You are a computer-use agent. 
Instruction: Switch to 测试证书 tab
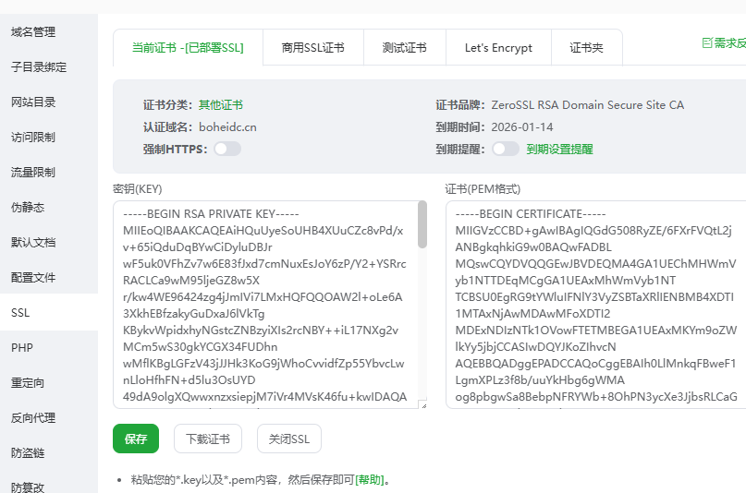[x=404, y=47]
